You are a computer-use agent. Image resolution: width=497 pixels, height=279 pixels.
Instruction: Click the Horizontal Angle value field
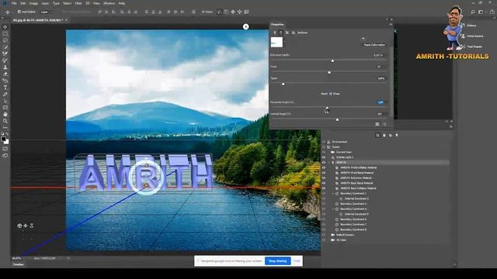(x=381, y=102)
